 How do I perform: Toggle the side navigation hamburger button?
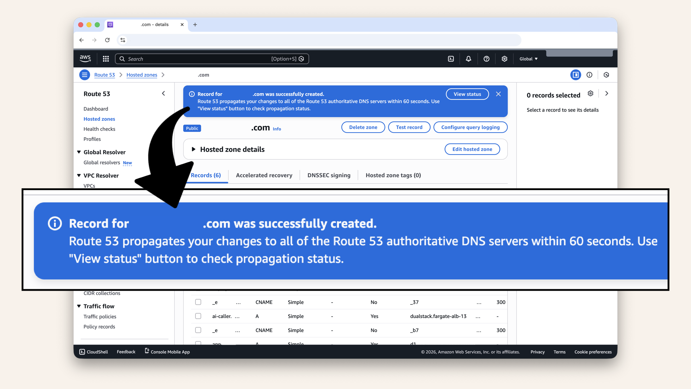(x=85, y=75)
